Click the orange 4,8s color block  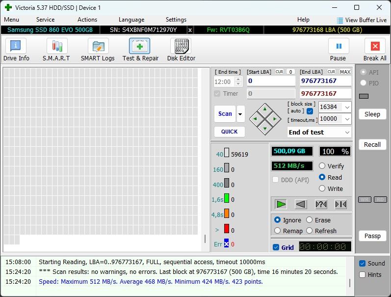tap(227, 213)
